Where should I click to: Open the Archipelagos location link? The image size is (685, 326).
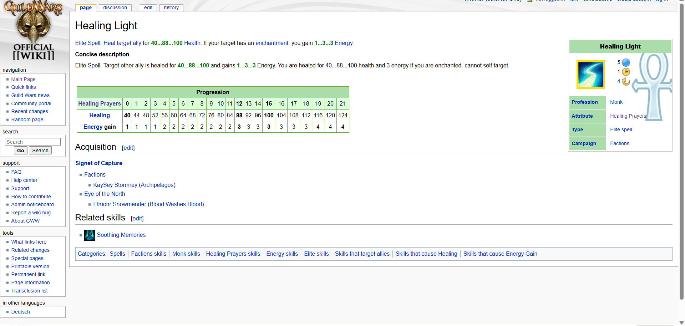(x=157, y=185)
